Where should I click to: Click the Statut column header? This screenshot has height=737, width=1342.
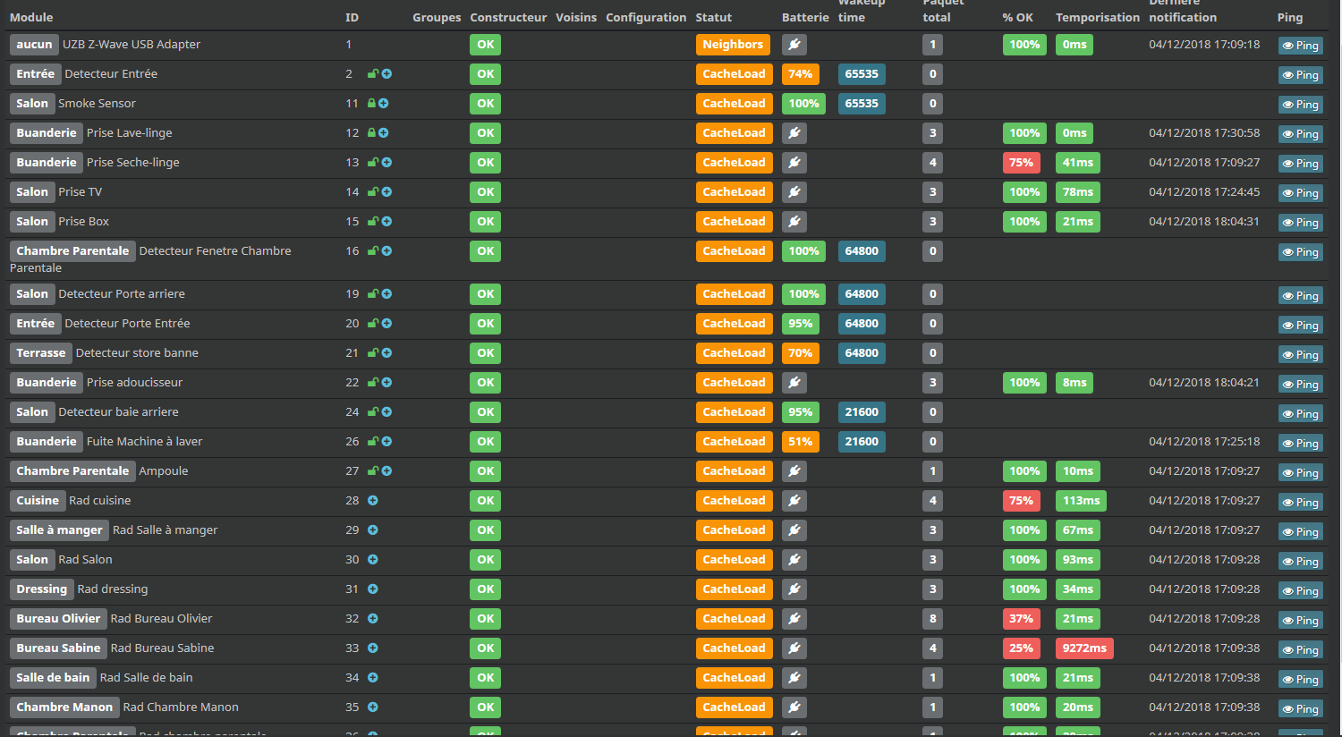[x=714, y=17]
